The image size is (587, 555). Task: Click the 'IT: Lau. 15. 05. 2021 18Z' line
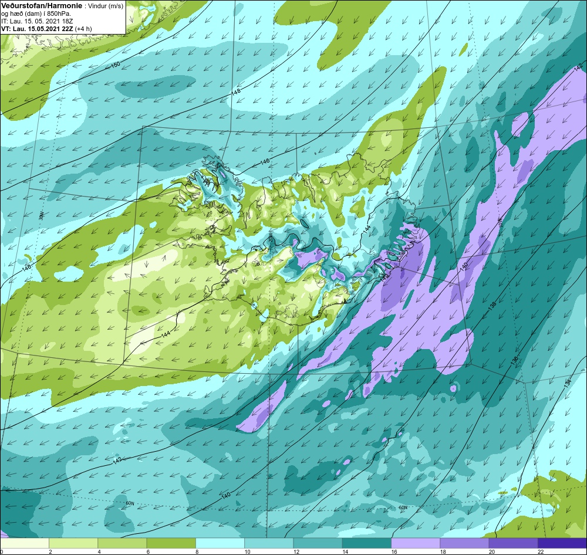36,21
